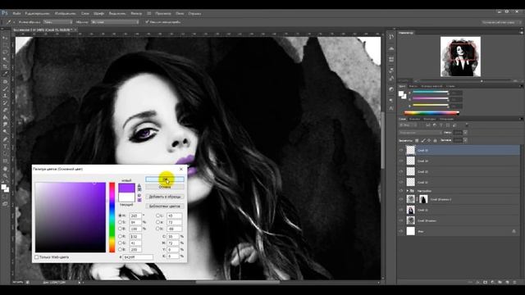Confirm the color picker with OK

(x=165, y=179)
